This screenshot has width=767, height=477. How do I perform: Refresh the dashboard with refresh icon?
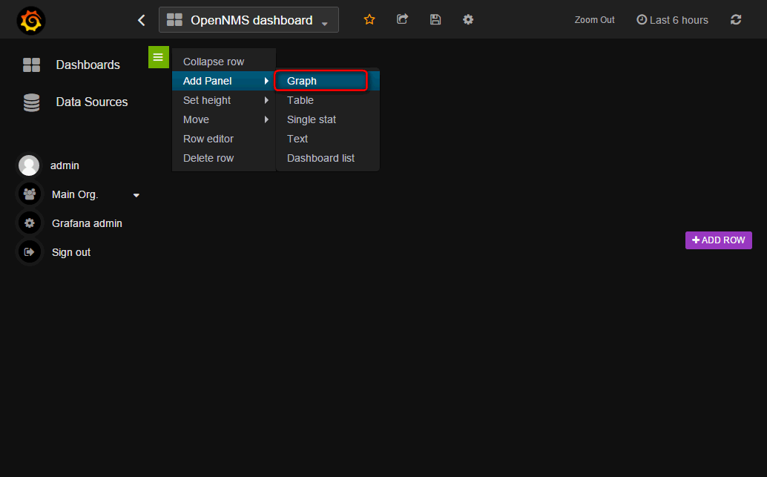736,19
